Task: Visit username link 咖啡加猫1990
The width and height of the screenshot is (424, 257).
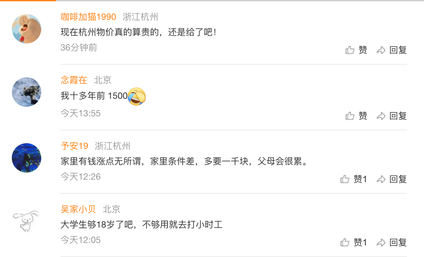Action: 88,17
